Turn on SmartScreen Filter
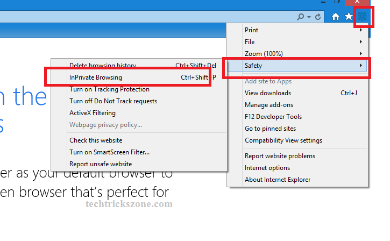 point(109,152)
